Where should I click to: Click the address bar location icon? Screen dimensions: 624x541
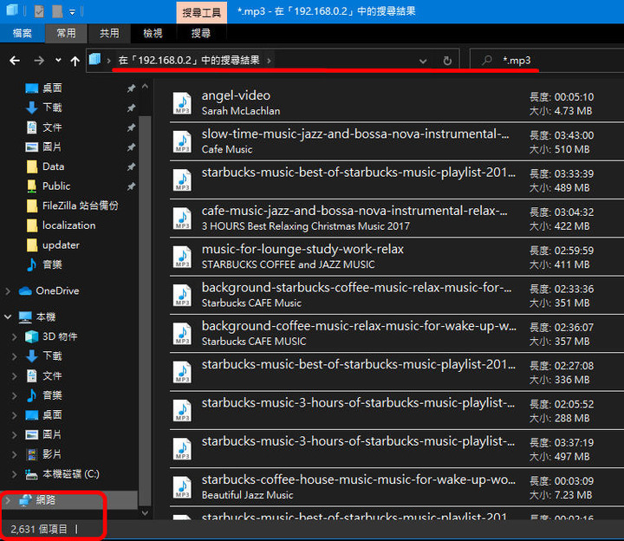[x=94, y=60]
